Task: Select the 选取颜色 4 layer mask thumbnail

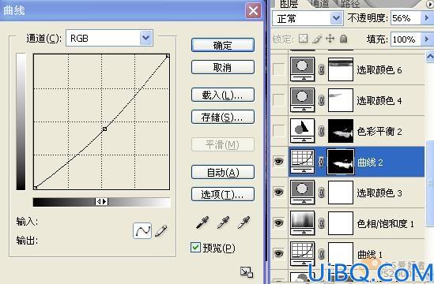Action: [341, 99]
